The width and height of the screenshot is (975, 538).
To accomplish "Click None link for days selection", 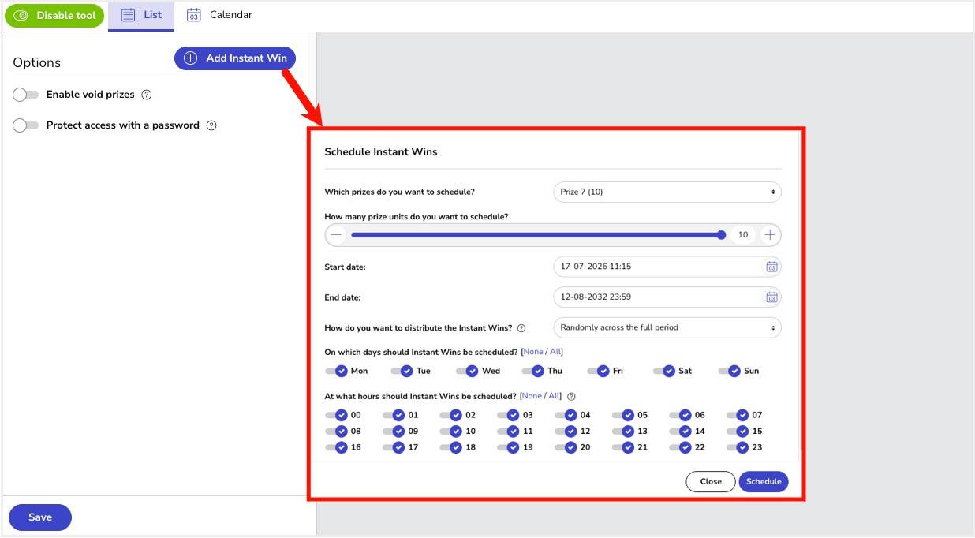I will (533, 352).
